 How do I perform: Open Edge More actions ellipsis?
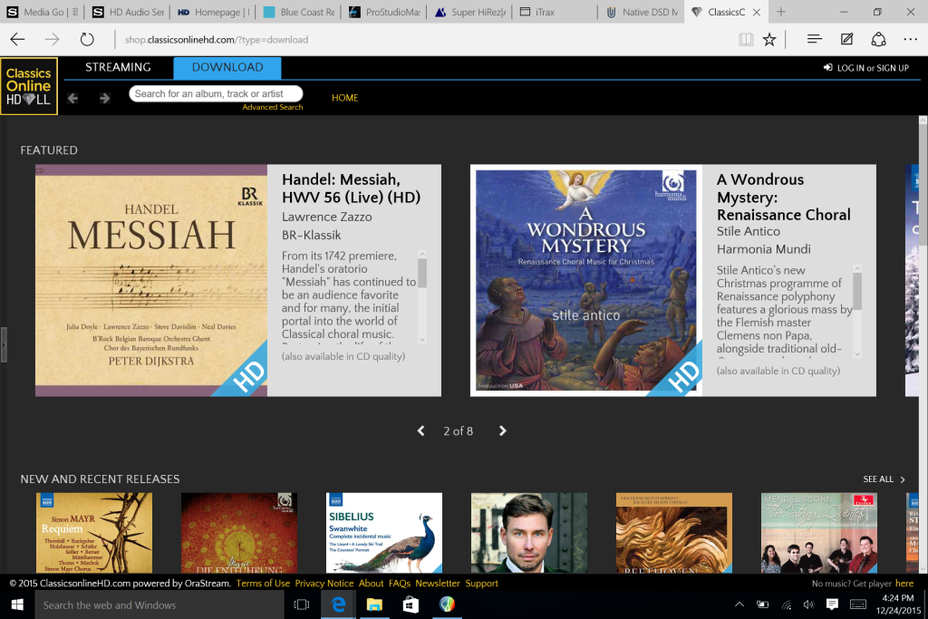pos(910,39)
